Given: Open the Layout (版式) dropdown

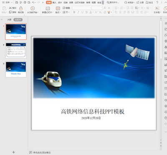Looking at the screenshot, I should coord(58,12).
